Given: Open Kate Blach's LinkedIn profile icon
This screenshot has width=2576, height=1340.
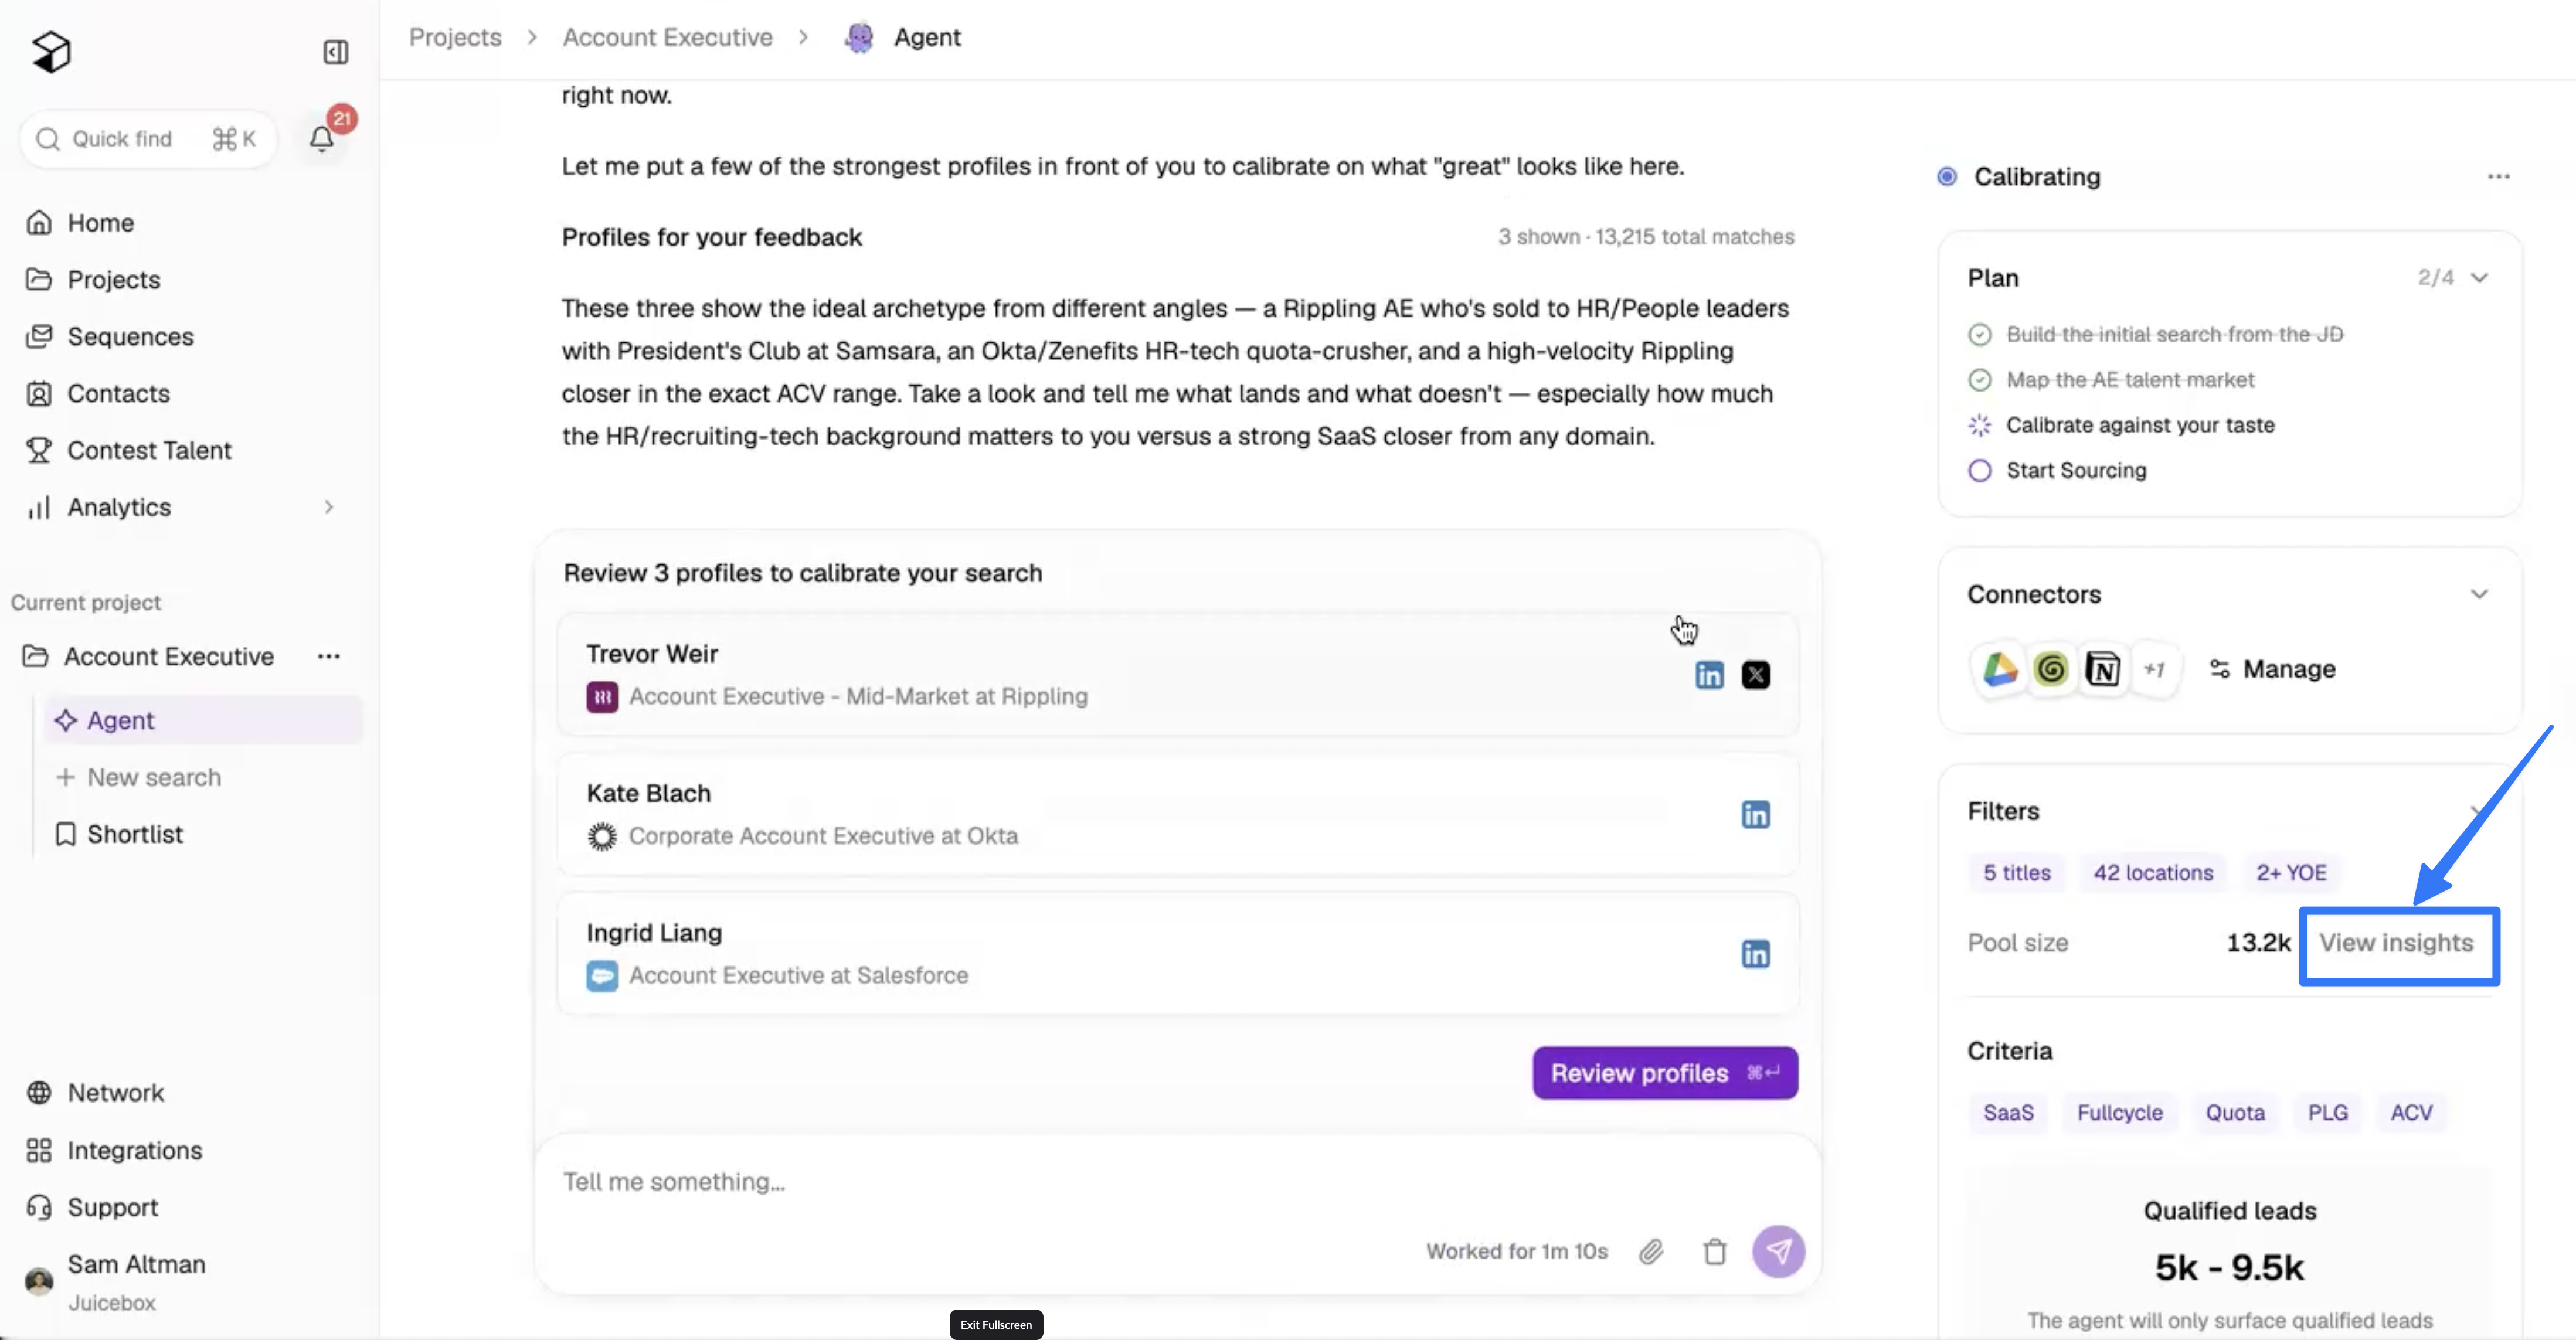Looking at the screenshot, I should point(1755,814).
